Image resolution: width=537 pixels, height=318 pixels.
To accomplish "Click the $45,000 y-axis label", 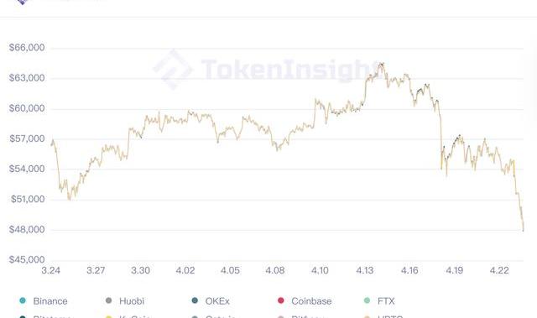I will coord(27,259).
